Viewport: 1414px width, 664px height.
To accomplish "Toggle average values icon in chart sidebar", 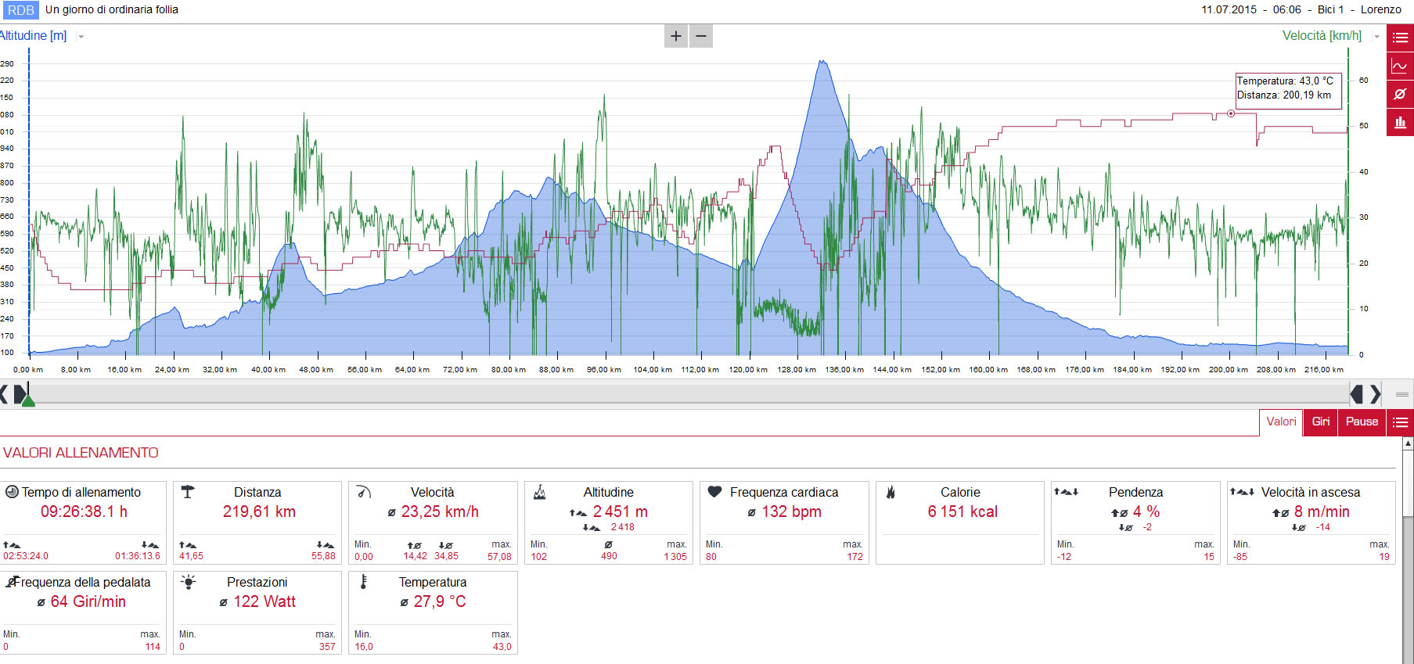I will [x=1400, y=94].
